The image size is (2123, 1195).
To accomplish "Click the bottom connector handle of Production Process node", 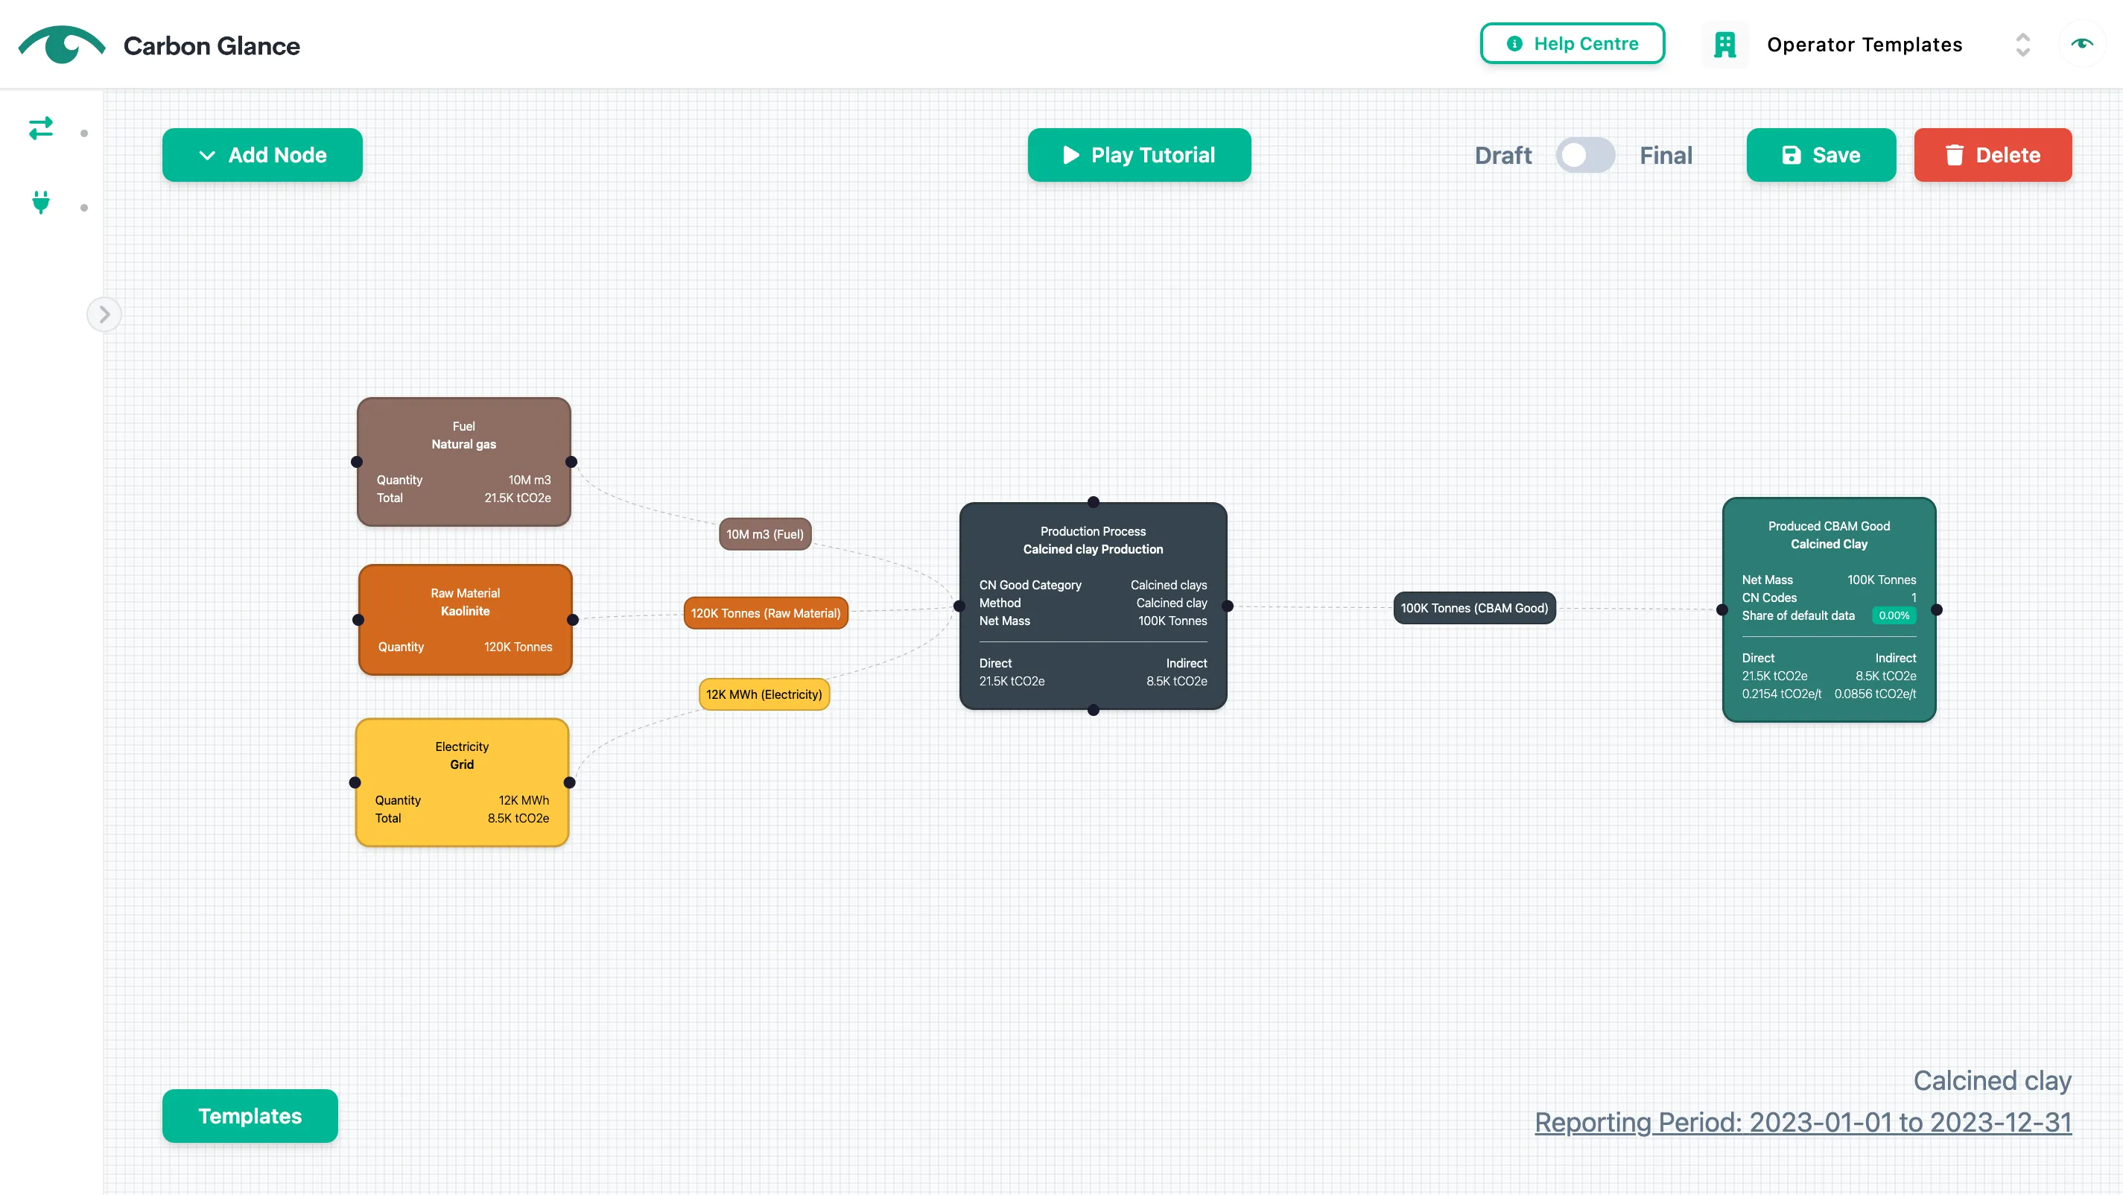I will coord(1093,709).
